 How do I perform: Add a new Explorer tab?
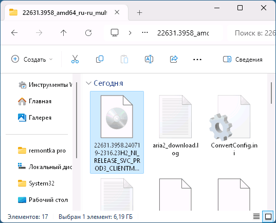(139, 13)
